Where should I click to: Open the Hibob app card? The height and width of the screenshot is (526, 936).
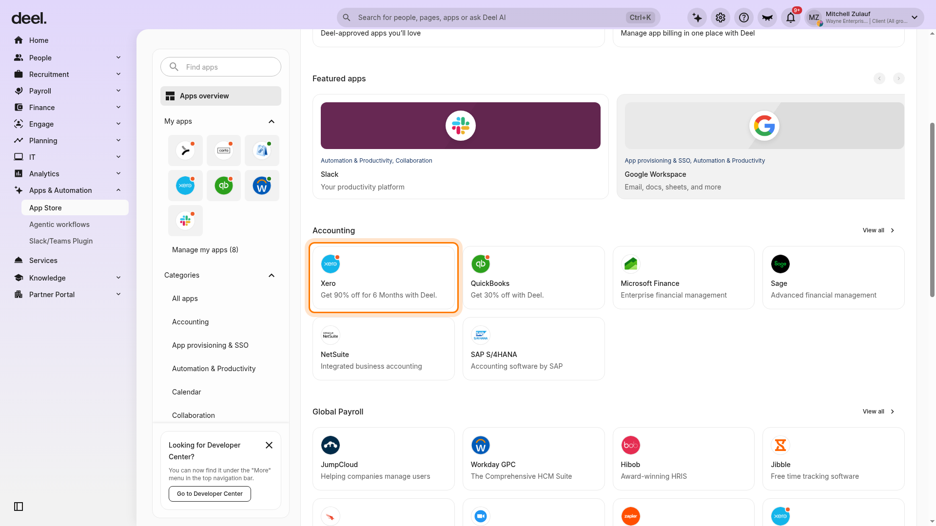tap(683, 459)
